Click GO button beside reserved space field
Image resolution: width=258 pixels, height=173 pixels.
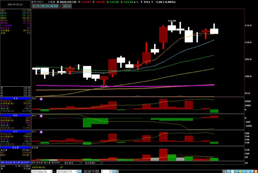click(x=114, y=171)
